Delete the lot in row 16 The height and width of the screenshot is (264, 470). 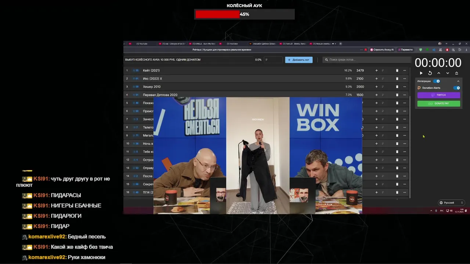click(x=397, y=192)
